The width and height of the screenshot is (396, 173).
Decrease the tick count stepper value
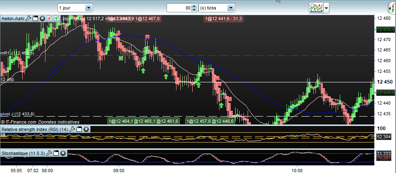pos(194,10)
